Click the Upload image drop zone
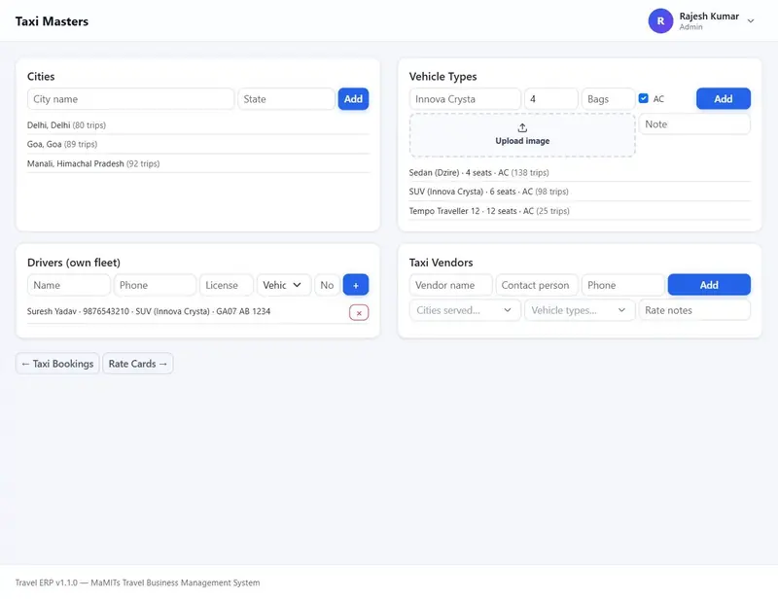 tap(522, 135)
